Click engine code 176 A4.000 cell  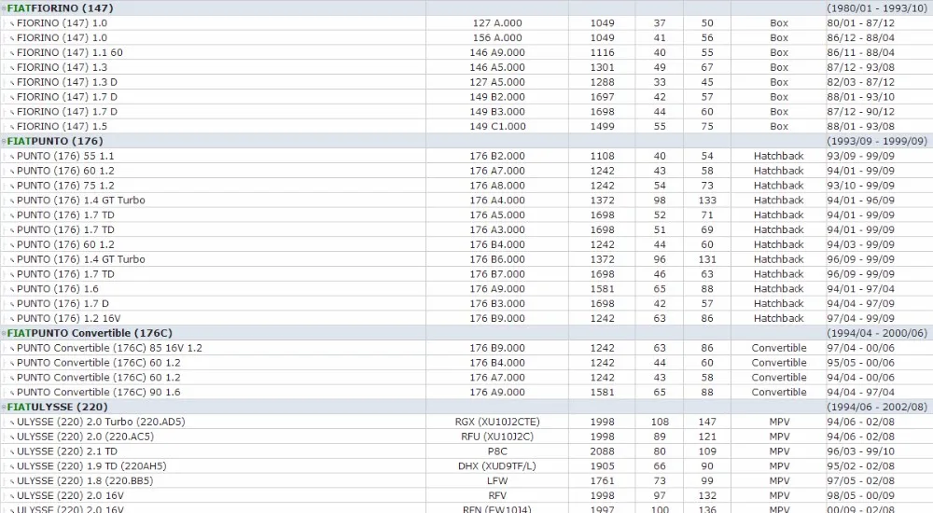tap(497, 201)
